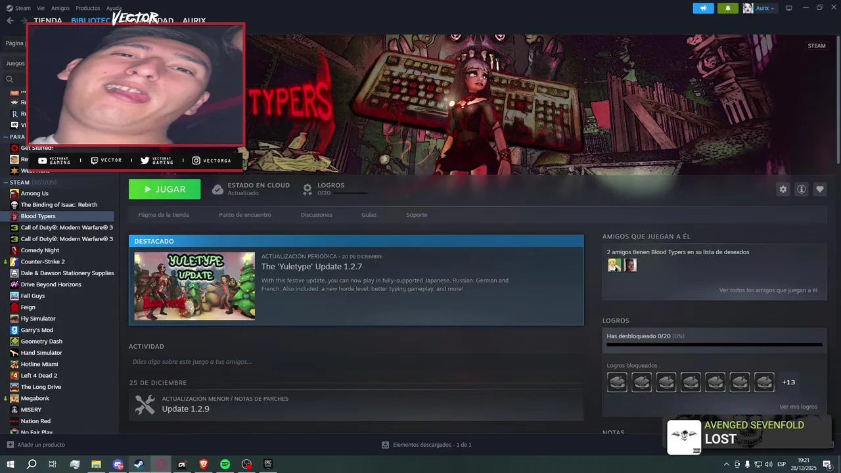Select Garry's Mod in library
The width and height of the screenshot is (841, 473).
pos(37,330)
